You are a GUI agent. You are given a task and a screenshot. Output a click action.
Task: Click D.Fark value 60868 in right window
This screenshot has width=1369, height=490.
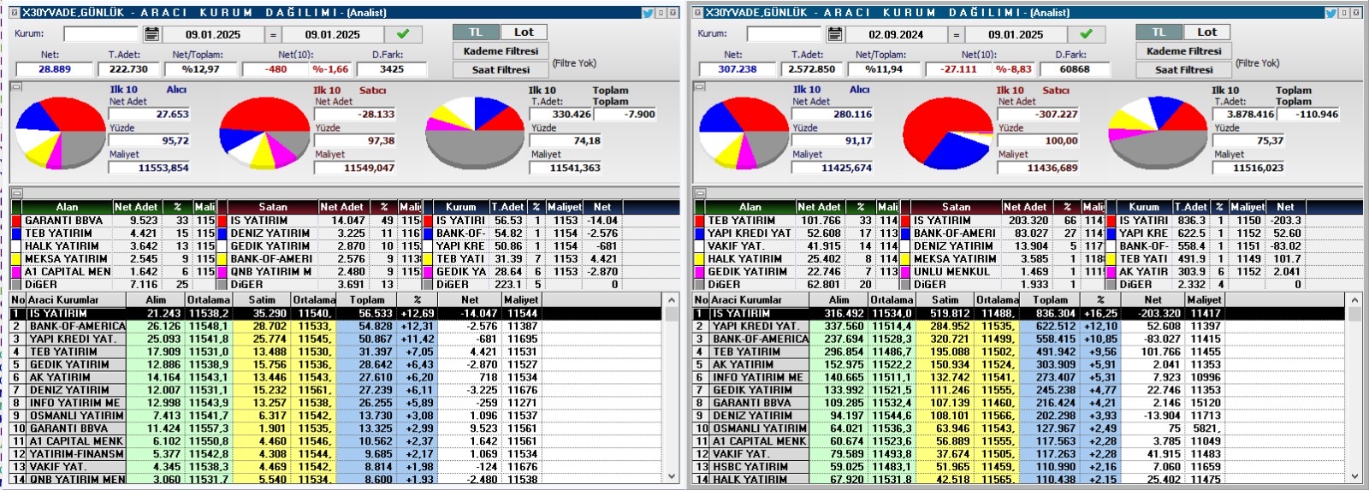click(x=1075, y=69)
